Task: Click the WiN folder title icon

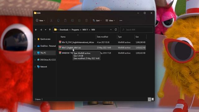Action: 35,13
